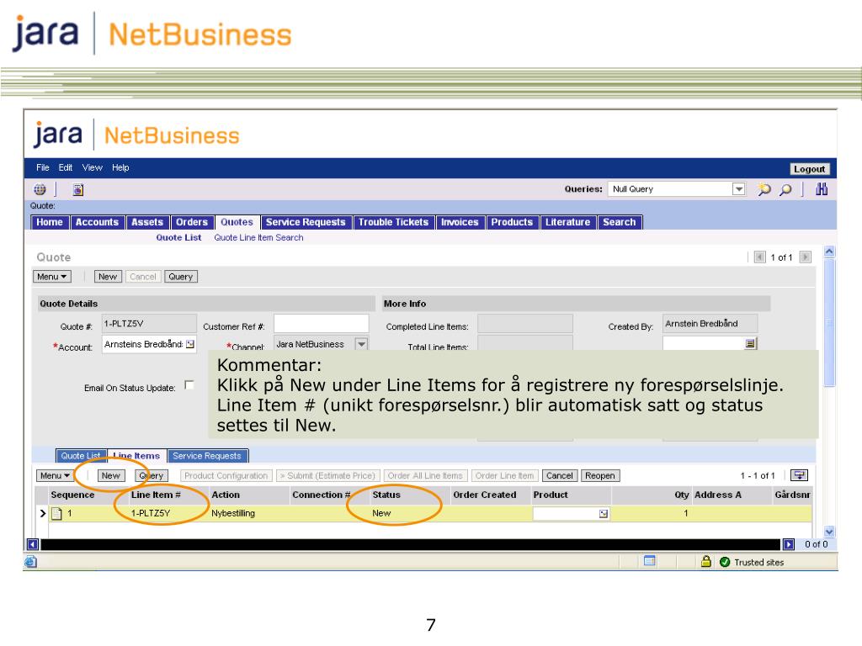Open the View menu
The width and height of the screenshot is (862, 646).
pyautogui.click(x=93, y=167)
